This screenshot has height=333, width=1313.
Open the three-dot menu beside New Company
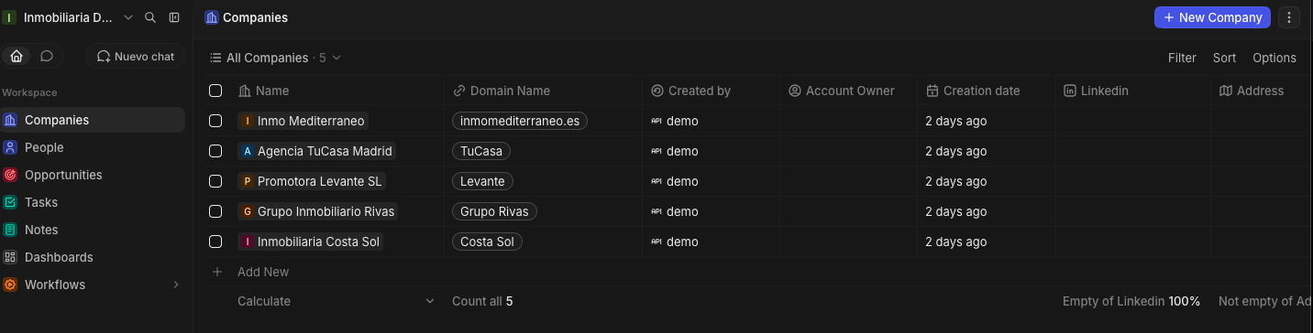coord(1288,17)
